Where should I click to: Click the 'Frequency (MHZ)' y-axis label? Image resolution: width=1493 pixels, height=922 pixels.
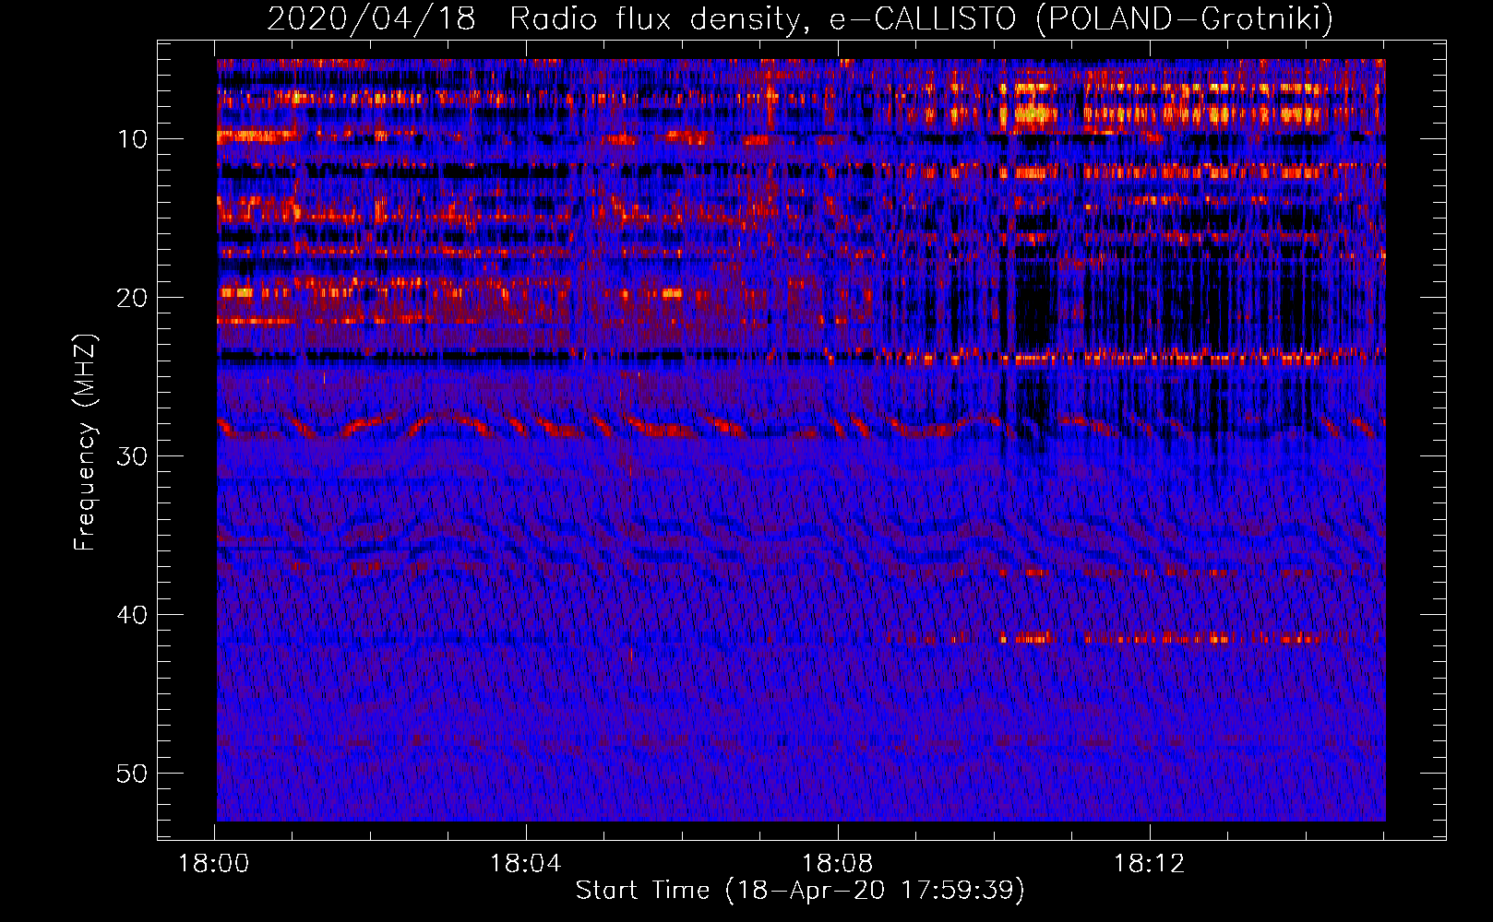pos(85,442)
